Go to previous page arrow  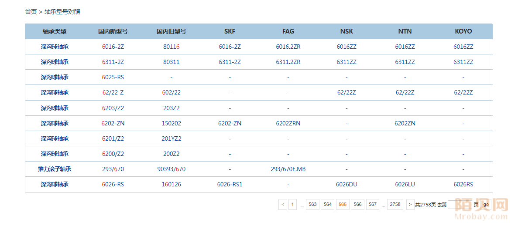point(283,204)
